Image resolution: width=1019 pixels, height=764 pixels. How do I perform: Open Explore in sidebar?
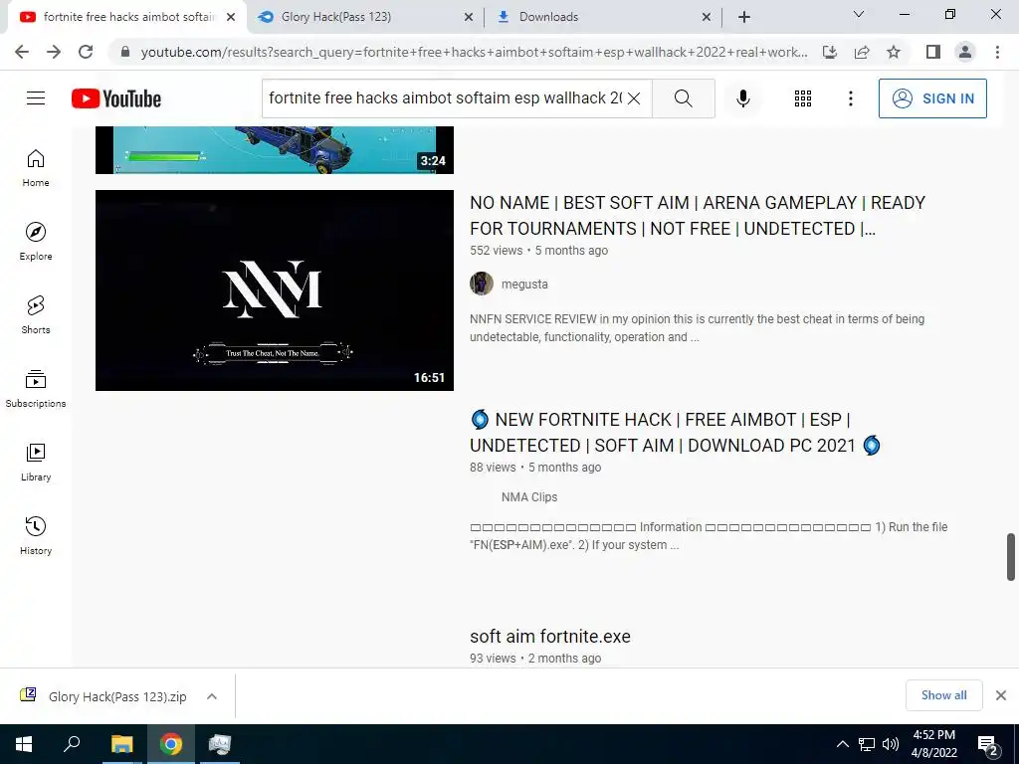point(36,242)
